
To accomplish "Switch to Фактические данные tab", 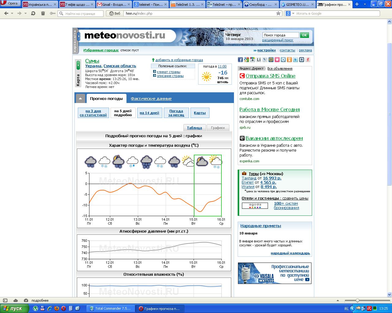I will (x=151, y=99).
